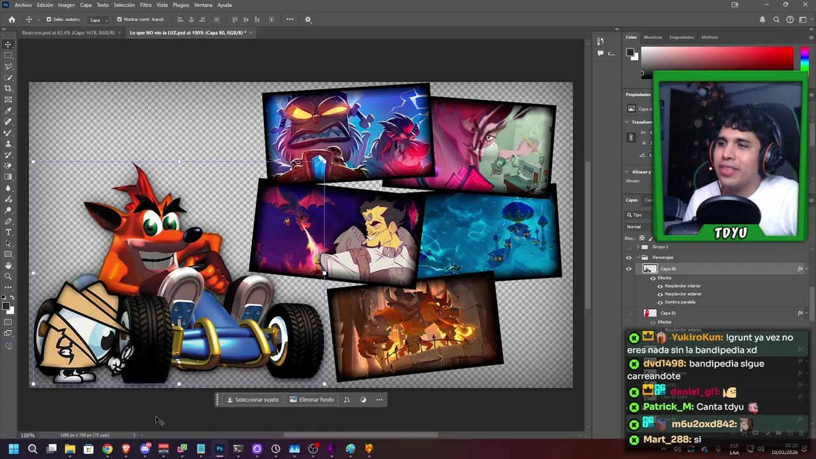Image resolution: width=816 pixels, height=459 pixels.
Task: Open the notifications bell icon
Action: [x=762, y=20]
